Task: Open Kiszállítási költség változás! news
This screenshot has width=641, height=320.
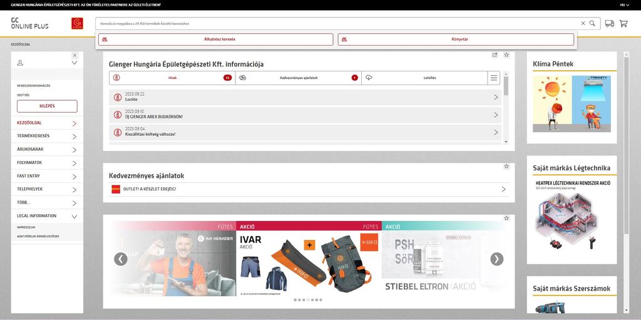Action: (305, 133)
